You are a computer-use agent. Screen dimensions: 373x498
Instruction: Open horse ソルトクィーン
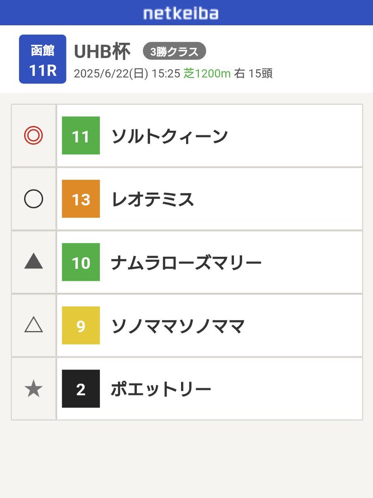170,136
